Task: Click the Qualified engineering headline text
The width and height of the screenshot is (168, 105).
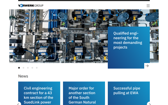Action: click(x=128, y=40)
